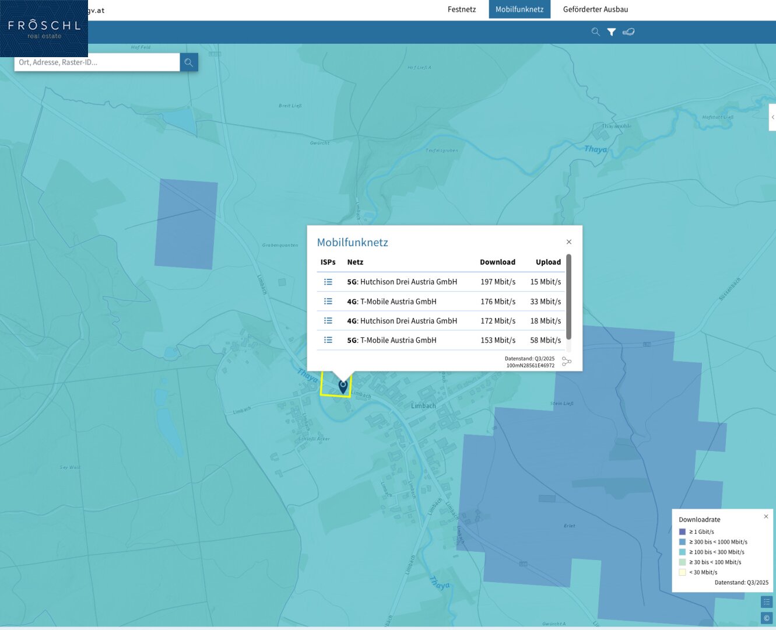Toggle the legend list icon at bottom right
The image size is (776, 630).
(x=767, y=601)
